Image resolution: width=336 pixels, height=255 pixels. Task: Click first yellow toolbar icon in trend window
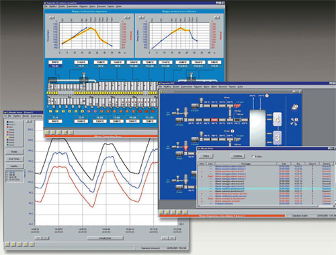[7, 244]
